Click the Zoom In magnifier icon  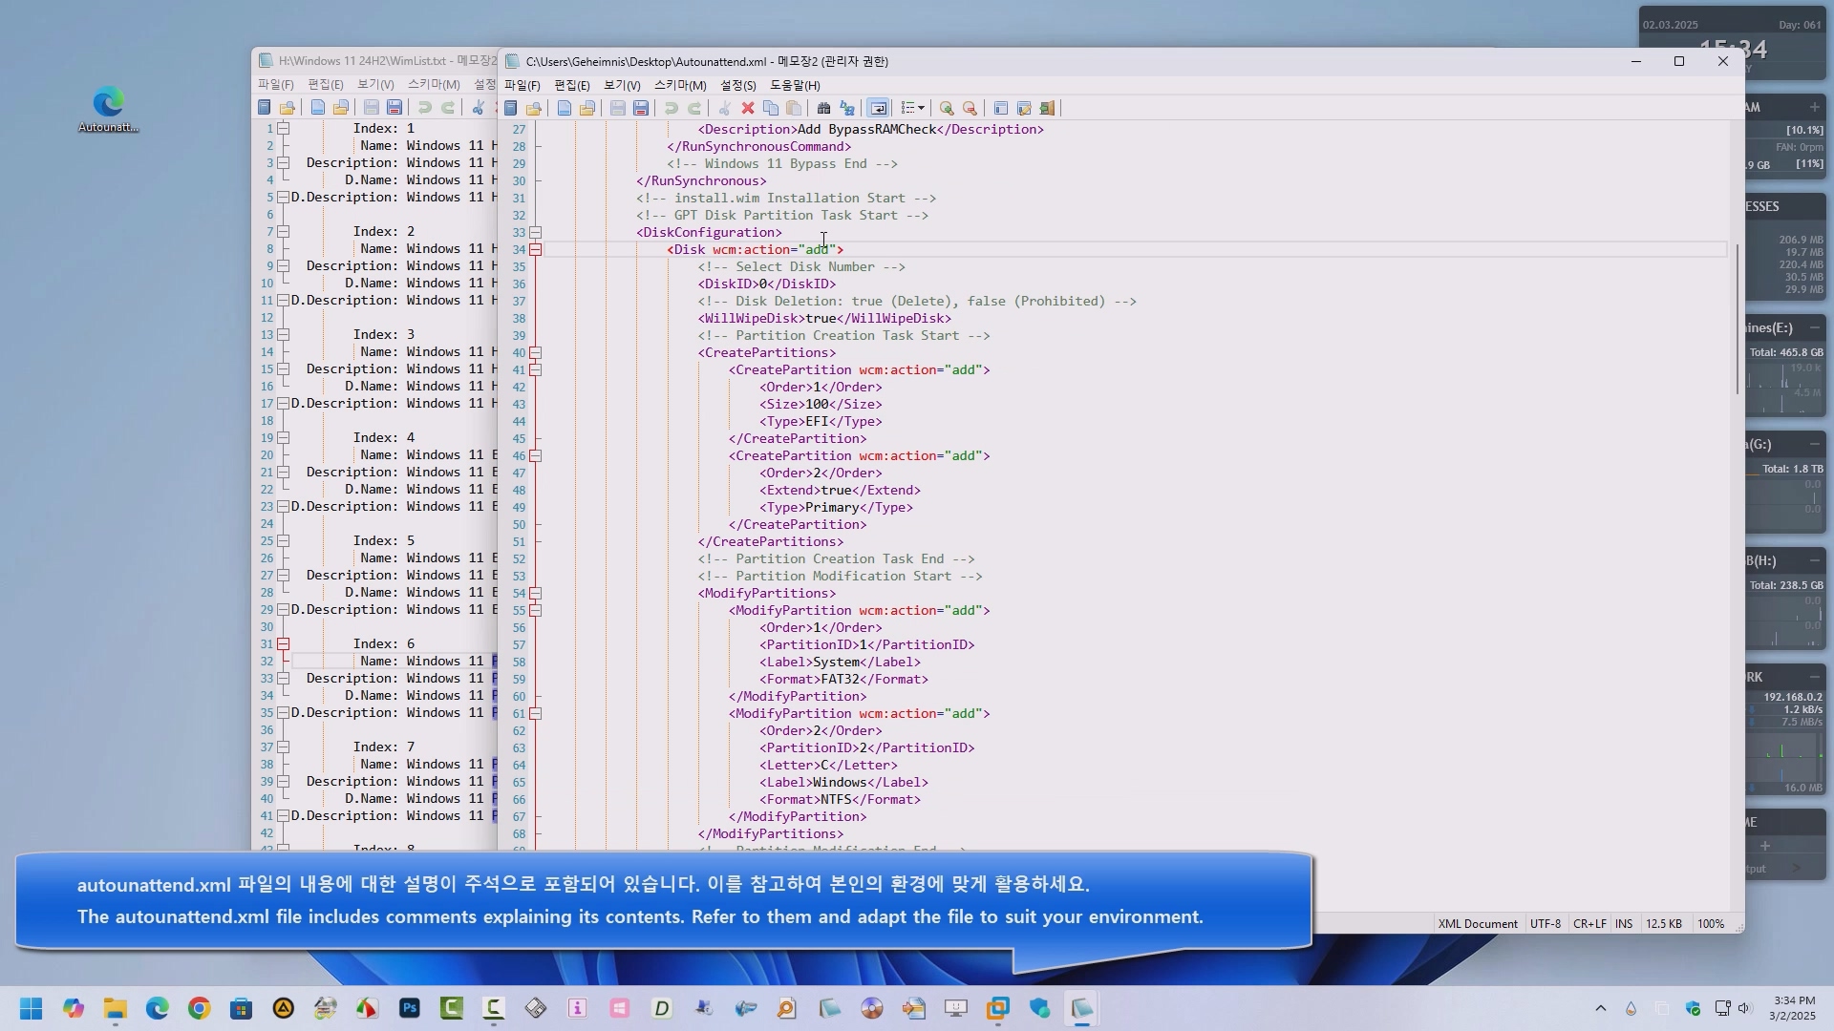(947, 108)
